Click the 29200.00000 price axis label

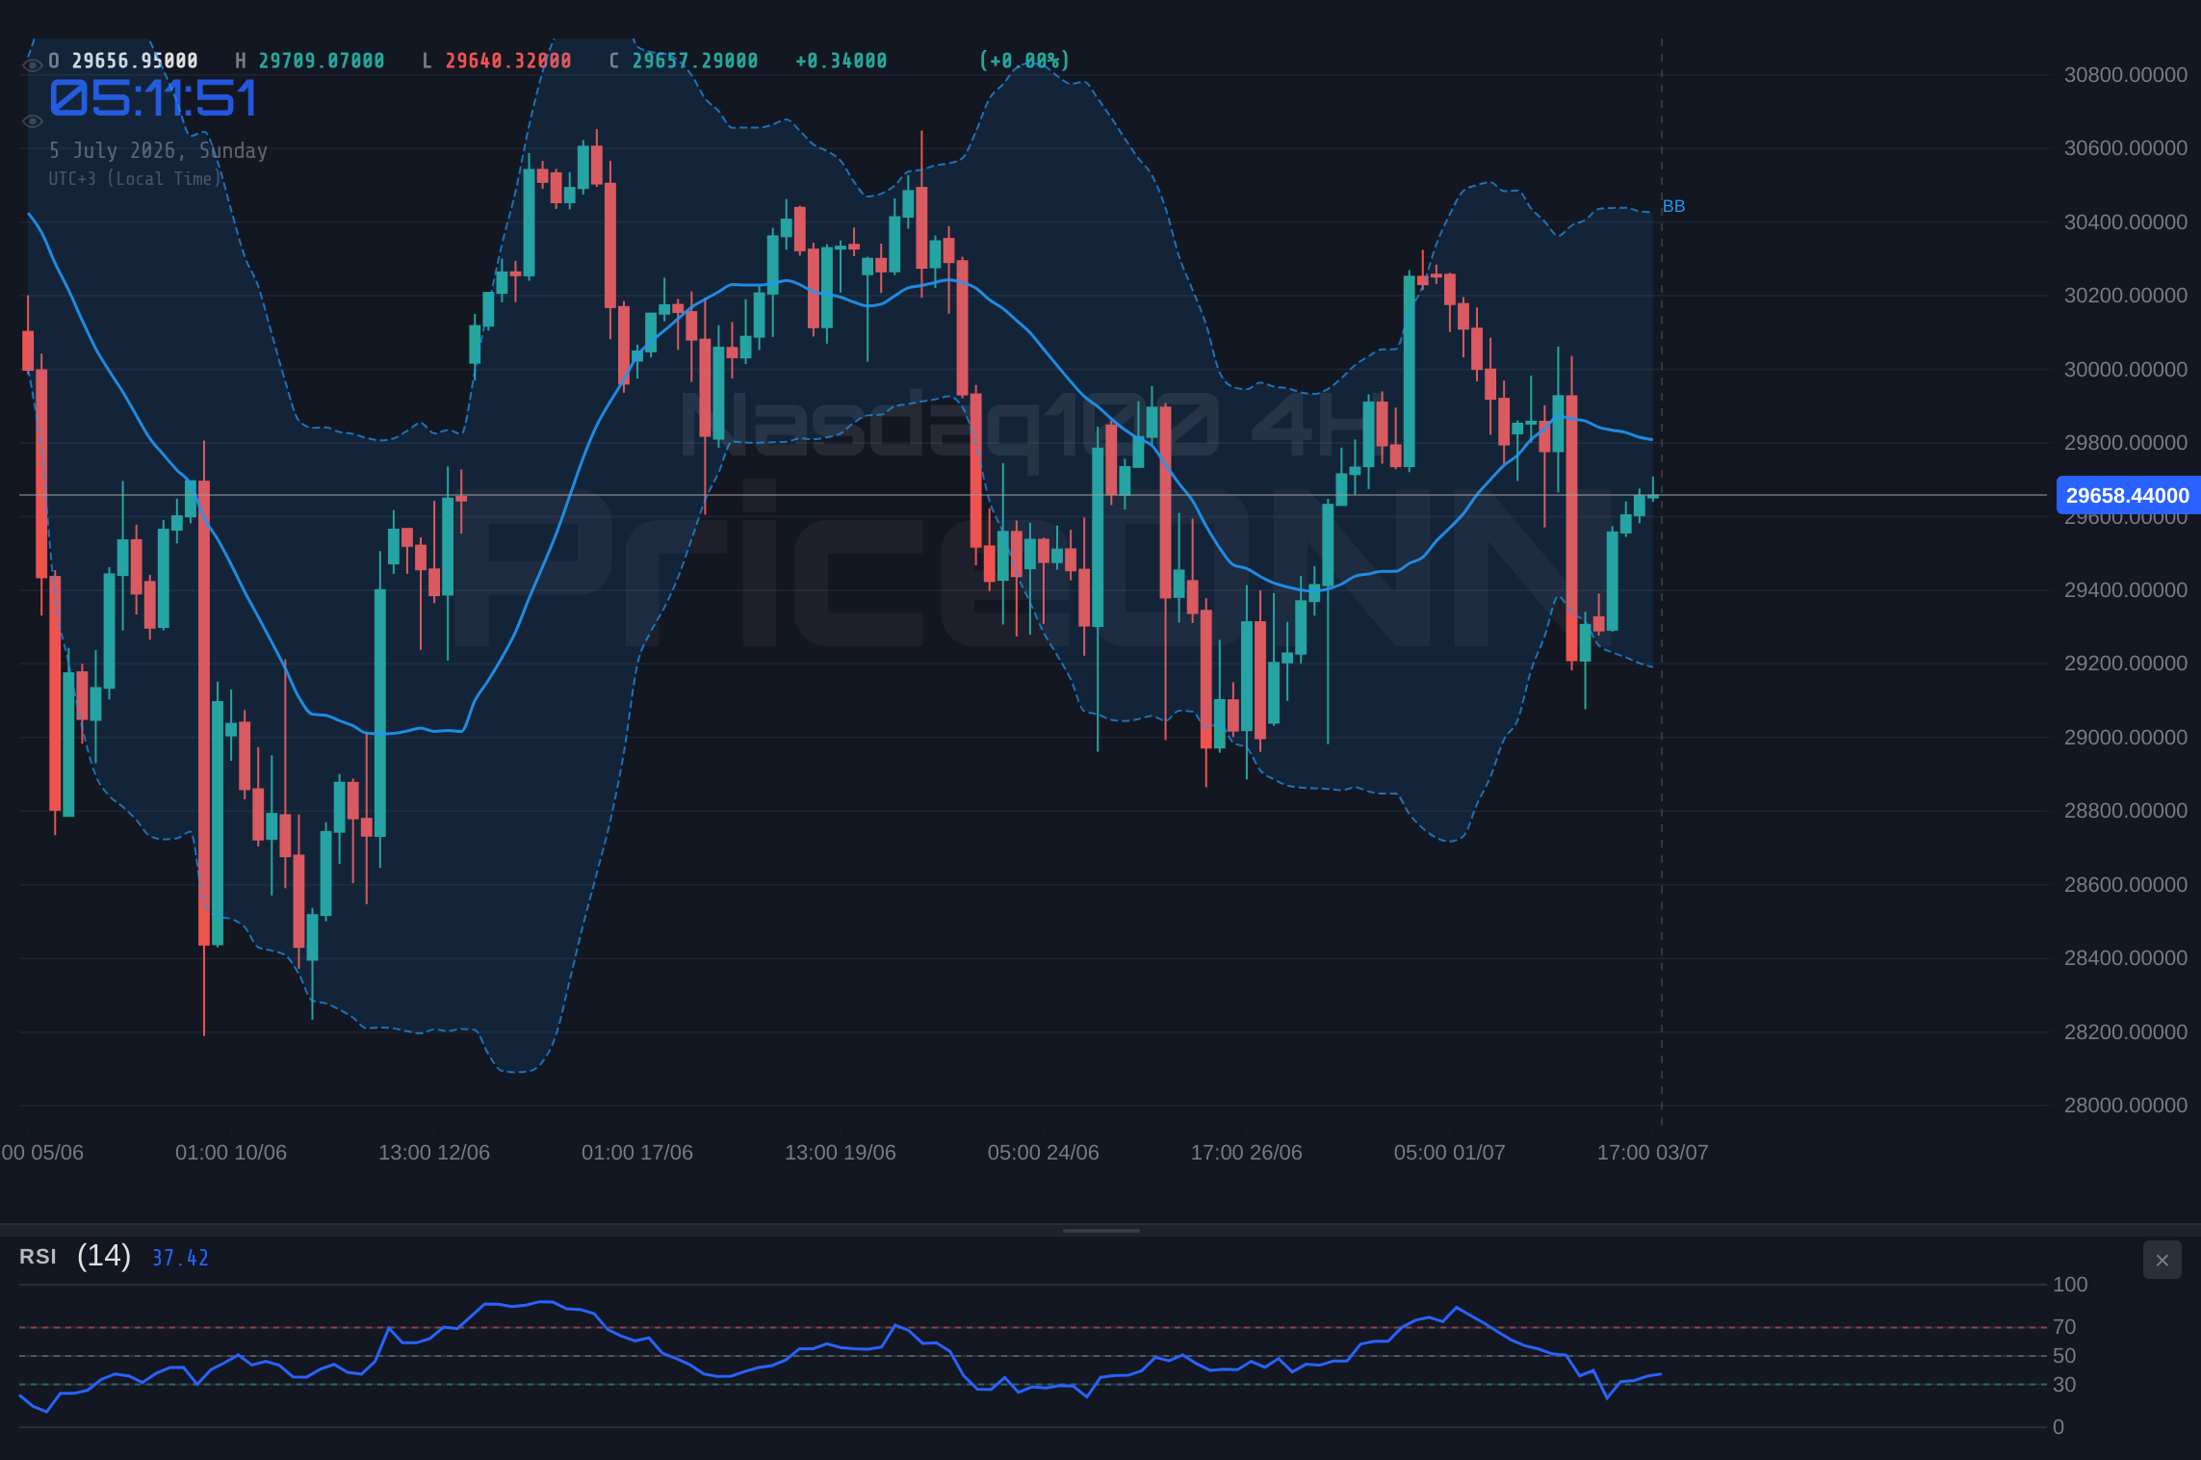(x=2126, y=663)
